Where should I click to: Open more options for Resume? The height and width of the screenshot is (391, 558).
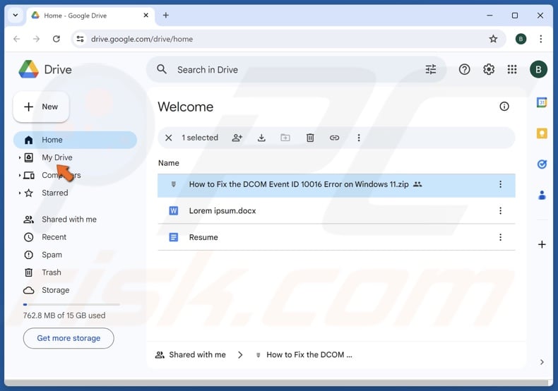point(500,237)
